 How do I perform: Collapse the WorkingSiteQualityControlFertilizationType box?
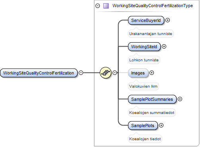(x=98, y=6)
